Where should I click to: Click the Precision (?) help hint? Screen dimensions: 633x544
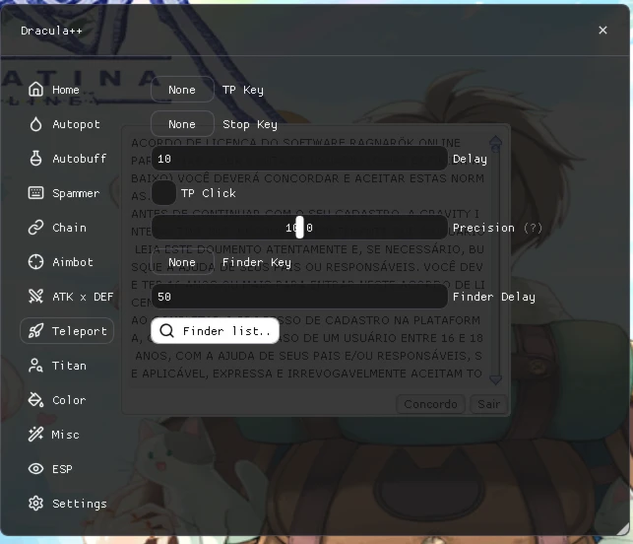[533, 228]
